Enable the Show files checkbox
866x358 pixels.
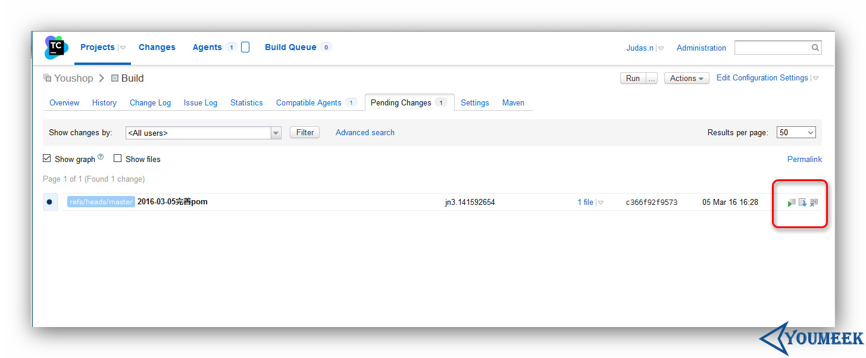(118, 158)
